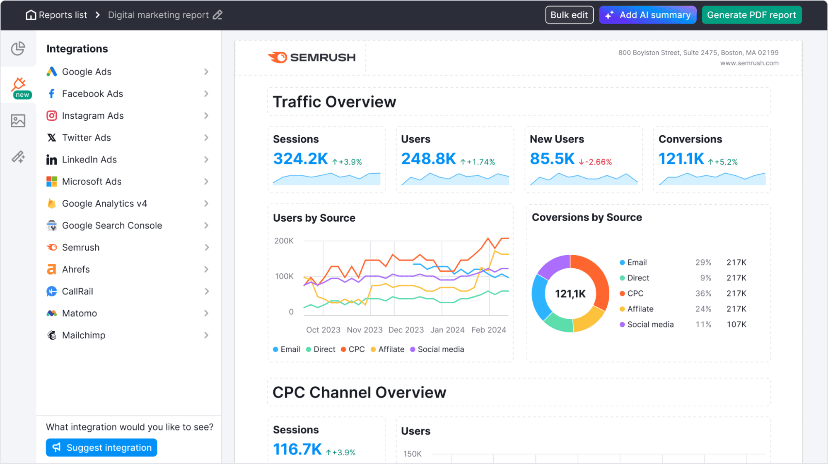This screenshot has height=464, width=828.
Task: Select the Bulk edit menu option
Action: tap(569, 15)
